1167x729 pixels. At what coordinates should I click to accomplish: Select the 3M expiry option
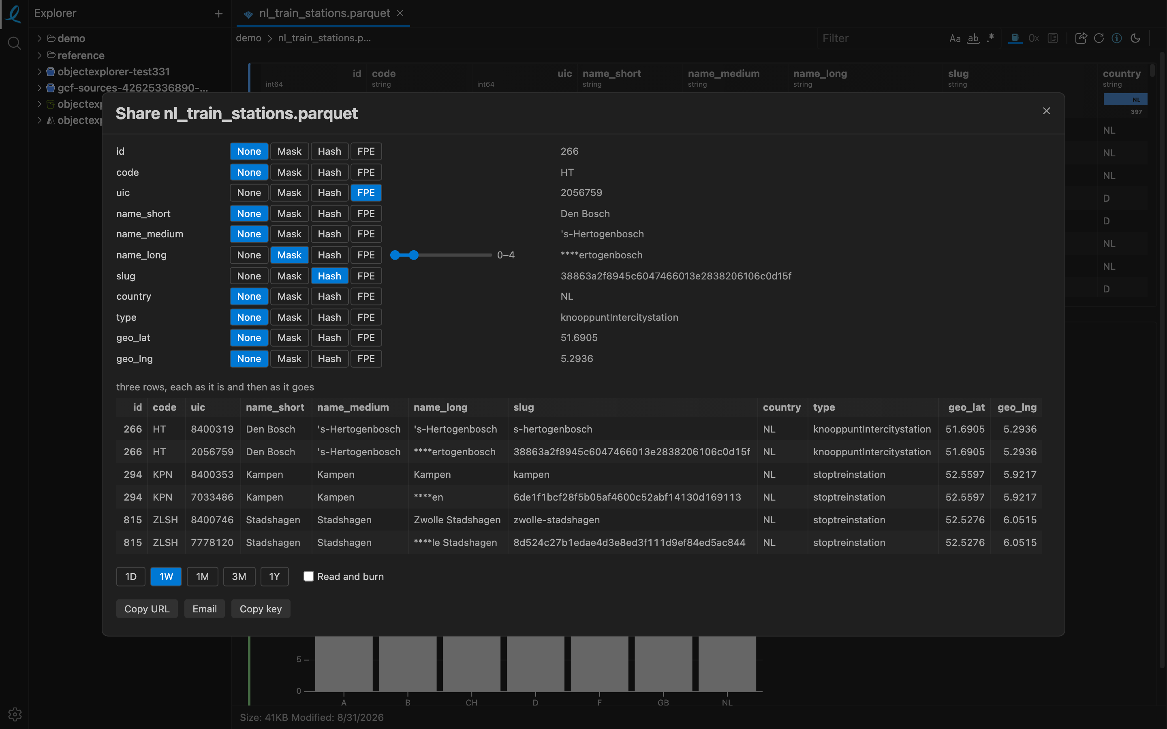239,577
